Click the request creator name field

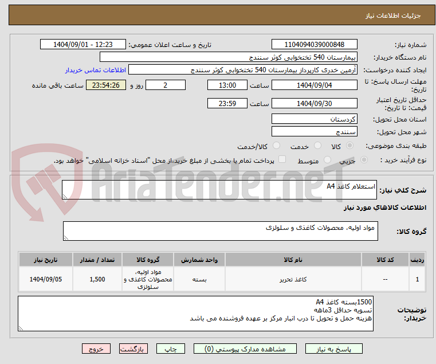point(243,70)
